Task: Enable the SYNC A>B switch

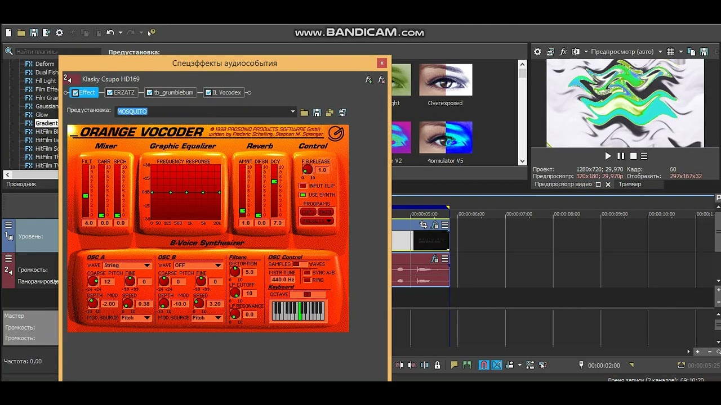Action: click(307, 273)
